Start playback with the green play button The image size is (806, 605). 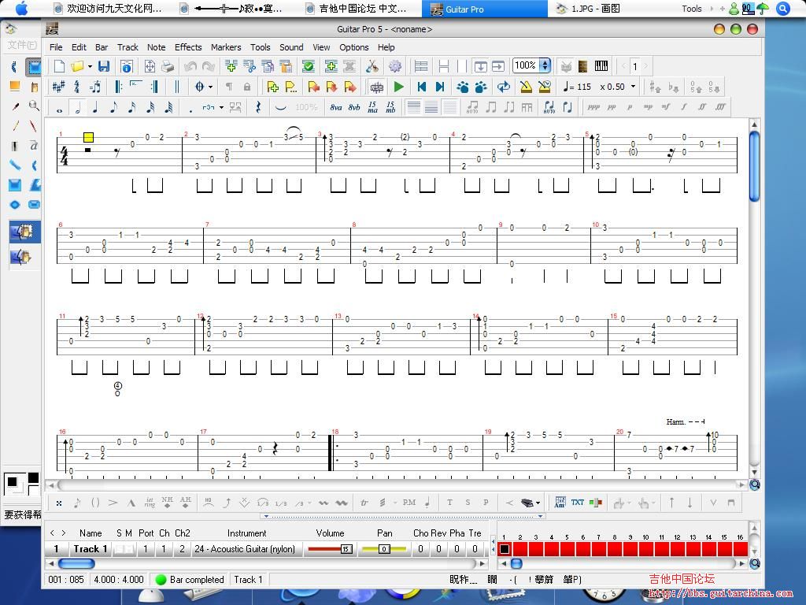point(399,87)
